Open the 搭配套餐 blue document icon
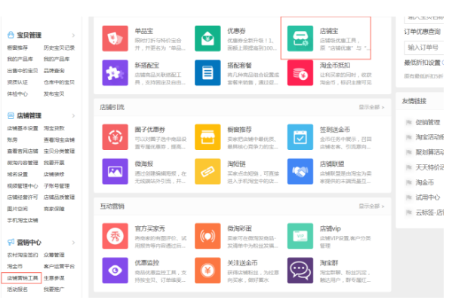449x300 pixels. pyautogui.click(x=208, y=72)
